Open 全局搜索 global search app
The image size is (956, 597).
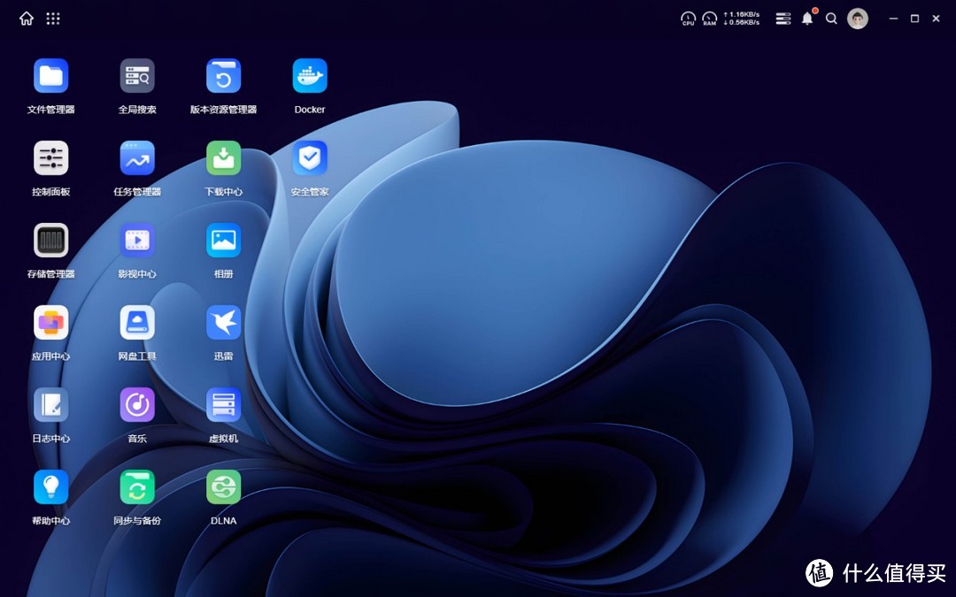[x=137, y=76]
